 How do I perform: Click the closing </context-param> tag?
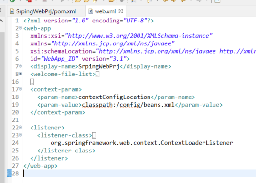tap(58, 112)
